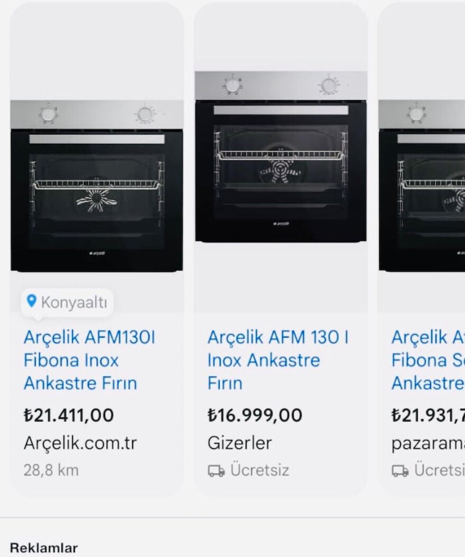Click the Konyaaltı location pin icon
Screen dimensions: 465x557
[32, 301]
